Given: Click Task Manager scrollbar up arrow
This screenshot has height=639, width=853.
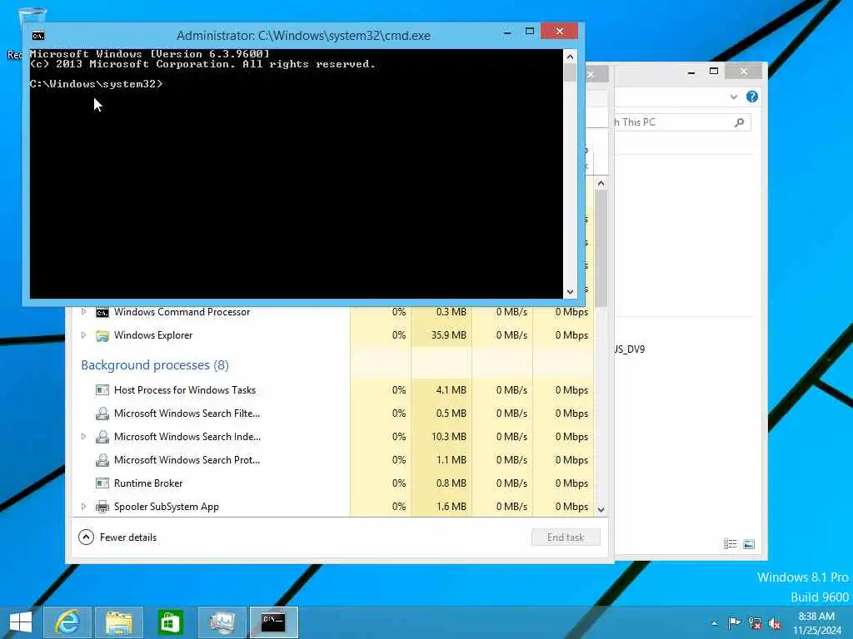Looking at the screenshot, I should click(601, 184).
